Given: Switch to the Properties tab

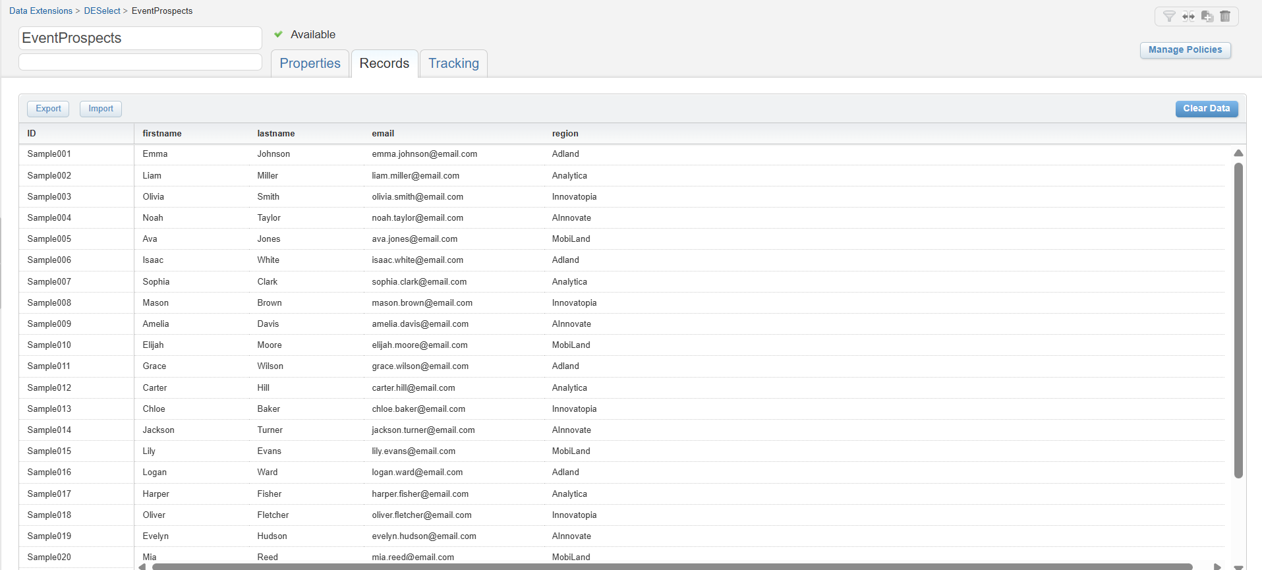Looking at the screenshot, I should tap(310, 63).
